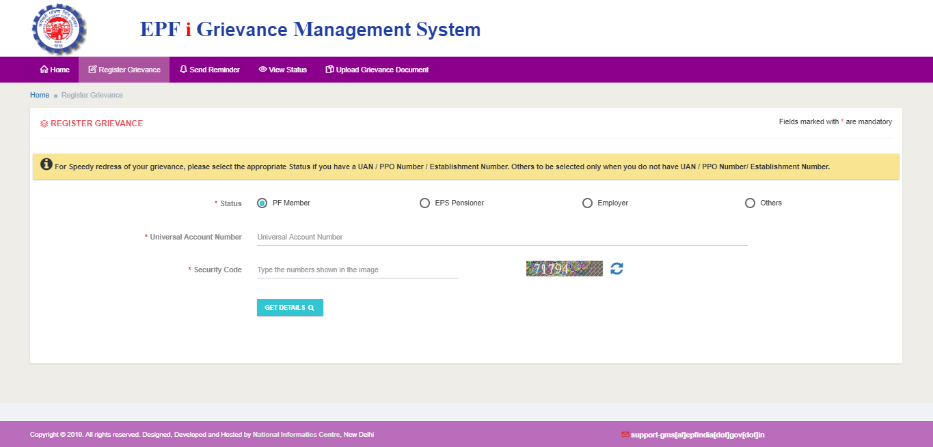Open the View Status menu item
Viewport: 933px width, 447px height.
point(283,70)
